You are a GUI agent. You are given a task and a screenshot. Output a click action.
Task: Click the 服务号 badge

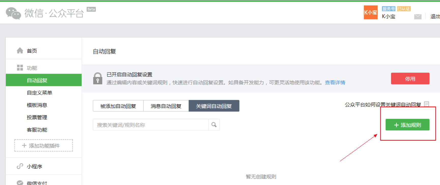[x=388, y=9]
